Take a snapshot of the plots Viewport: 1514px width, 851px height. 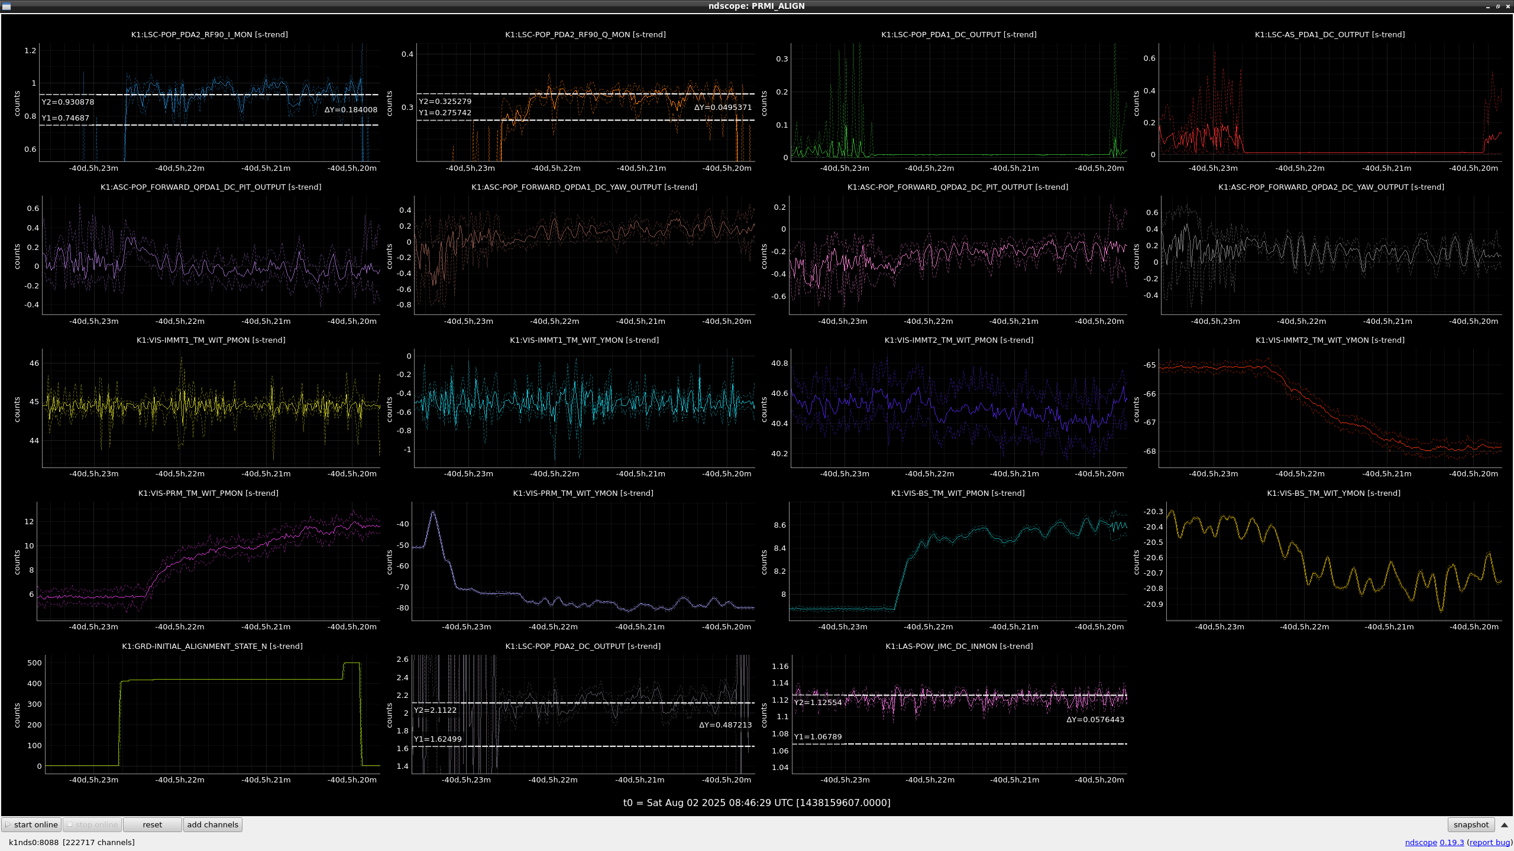pyautogui.click(x=1470, y=824)
